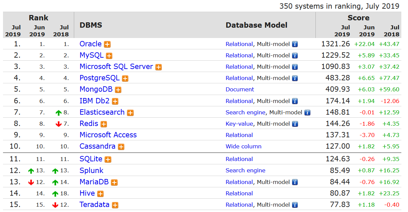
Task: Click the Cassandra link
Action: pos(98,146)
